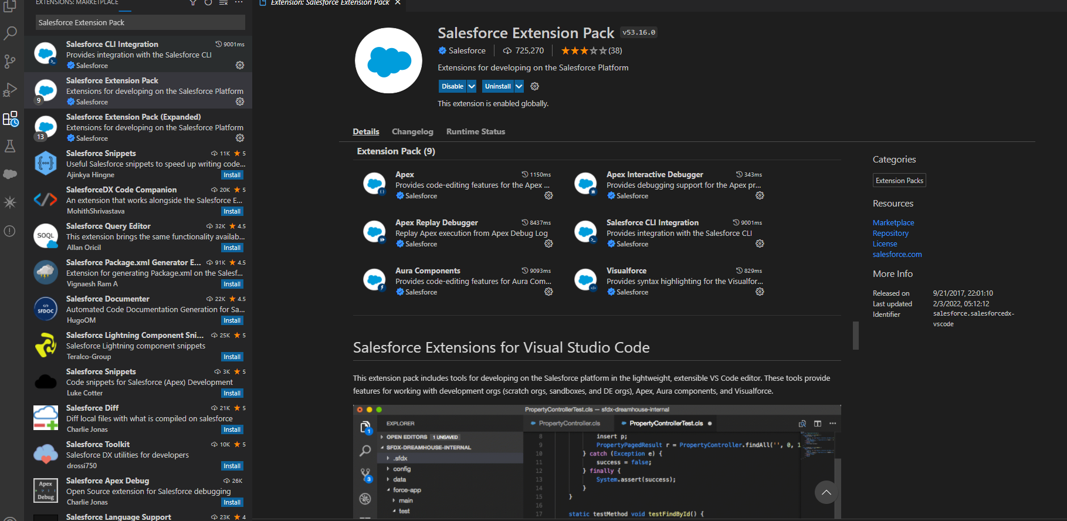Open the Aura Components pack entry title

click(428, 270)
